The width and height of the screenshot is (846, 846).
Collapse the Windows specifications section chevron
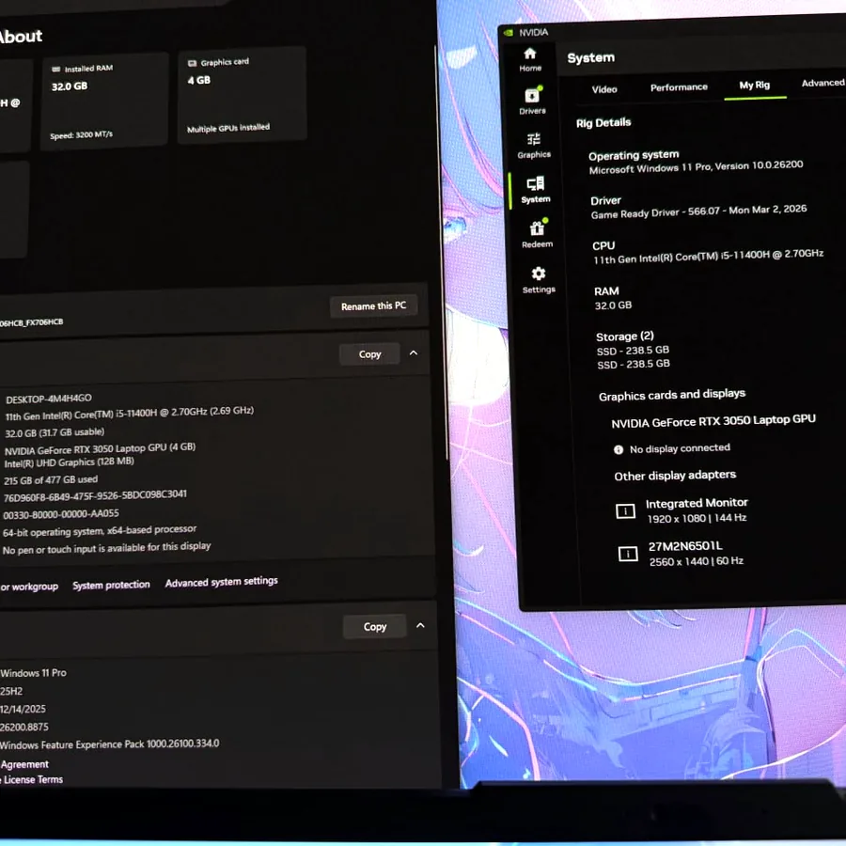tap(420, 625)
